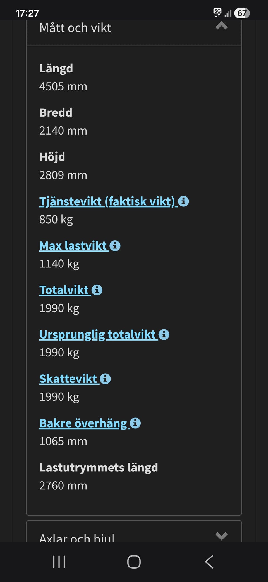
Task: Collapse the Mått och vikt section
Action: tap(221, 26)
